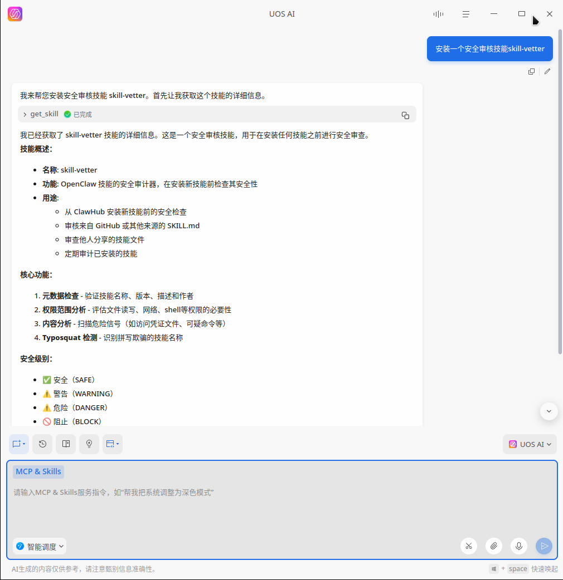Jump to bottom of the conversation
This screenshot has width=563, height=580.
[549, 411]
